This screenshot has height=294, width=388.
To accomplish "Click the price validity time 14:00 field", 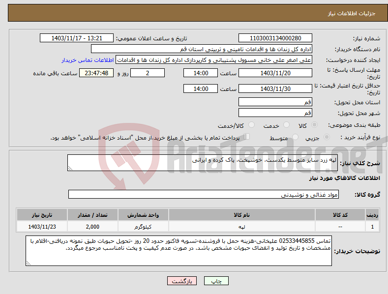I will coord(201,88).
